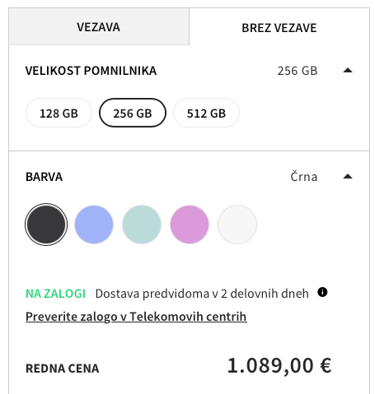Choose the white color swatch
Viewport: 375px width, 394px height.
[237, 225]
